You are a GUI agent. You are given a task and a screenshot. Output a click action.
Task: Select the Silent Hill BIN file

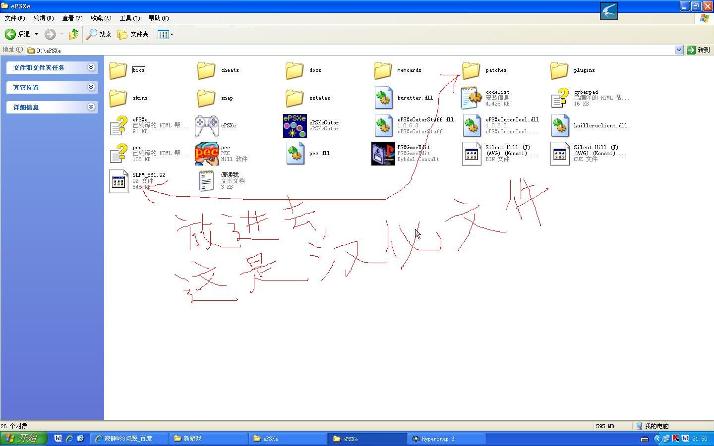click(x=471, y=154)
